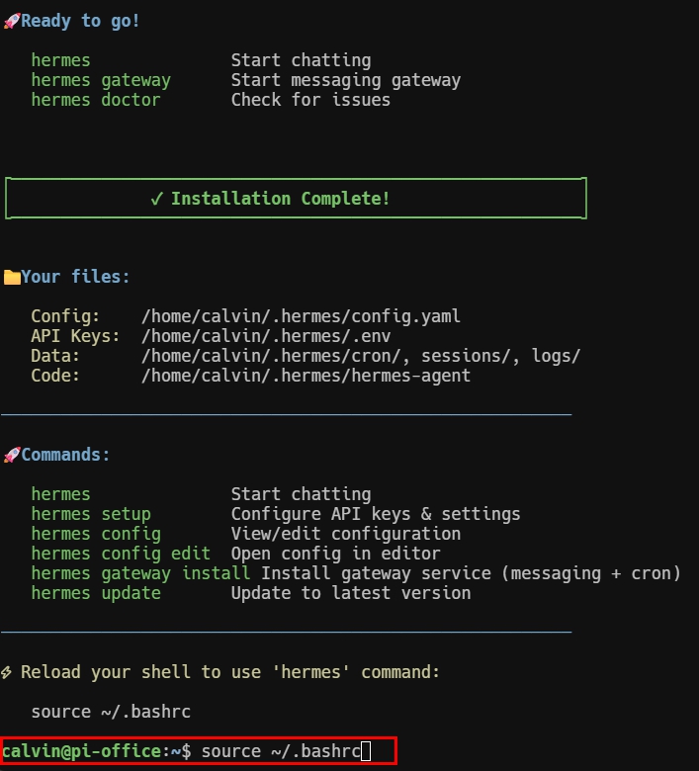Click the rocket icon beside Commands heading
Image resolution: width=699 pixels, height=771 pixels.
[12, 455]
